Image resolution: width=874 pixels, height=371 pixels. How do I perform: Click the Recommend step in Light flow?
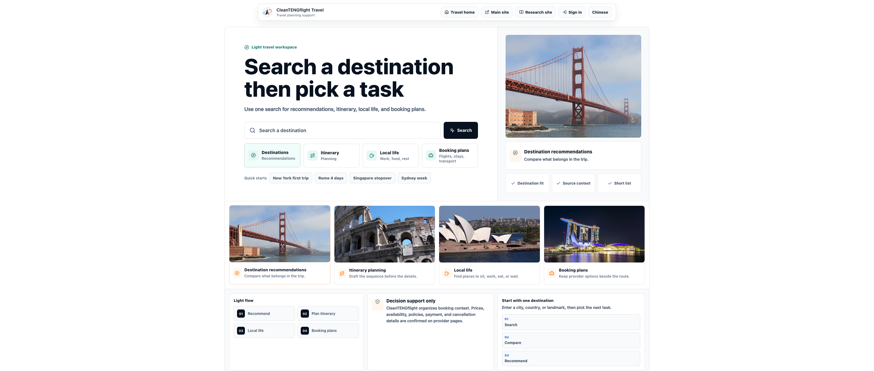[x=264, y=314]
